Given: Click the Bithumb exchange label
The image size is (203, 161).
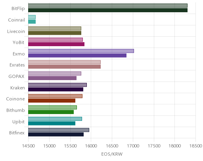Looking at the screenshot, I should point(15,110).
